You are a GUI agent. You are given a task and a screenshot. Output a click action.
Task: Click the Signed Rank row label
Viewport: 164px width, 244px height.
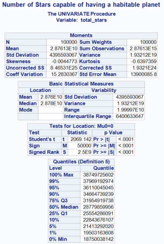point(44,152)
